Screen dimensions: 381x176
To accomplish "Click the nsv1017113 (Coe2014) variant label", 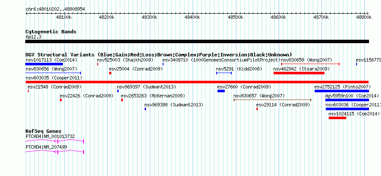I will [51, 60].
